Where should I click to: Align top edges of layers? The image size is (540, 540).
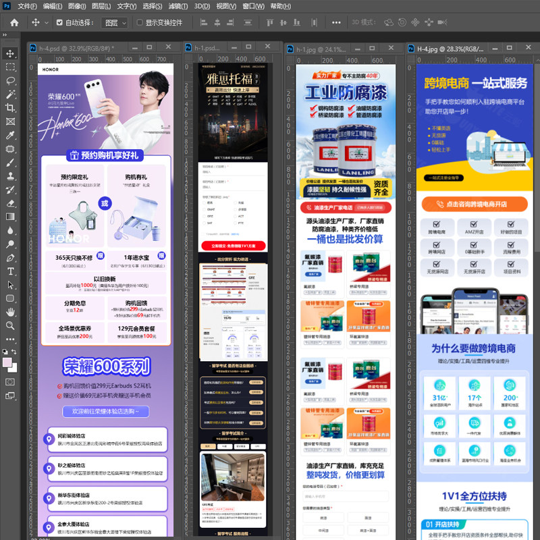pos(270,23)
